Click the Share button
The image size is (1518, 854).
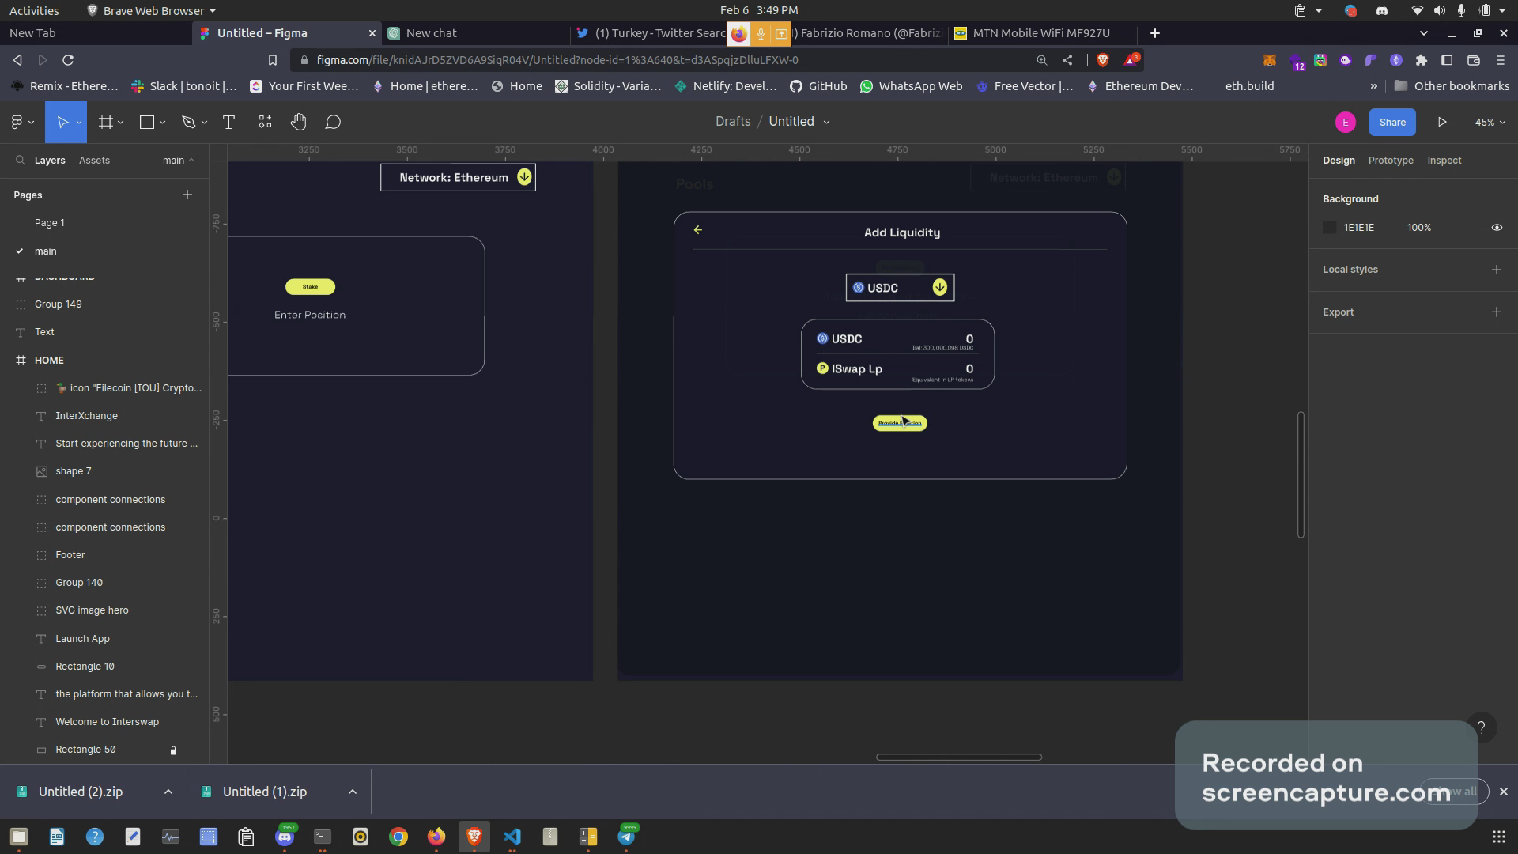[1392, 122]
